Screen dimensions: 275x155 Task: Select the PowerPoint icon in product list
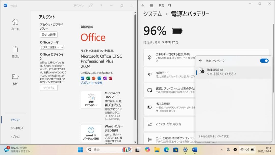click(94, 78)
